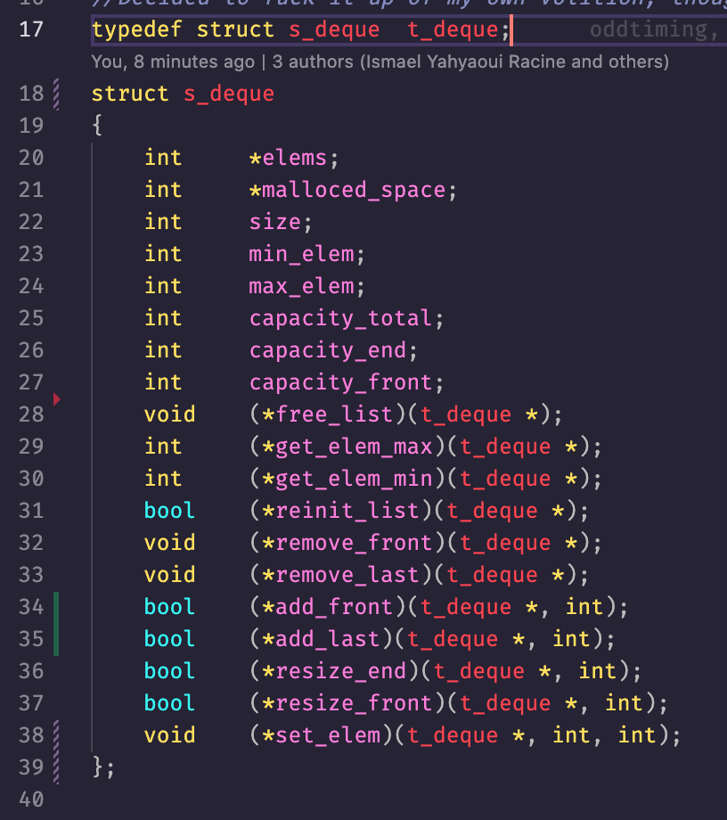
Task: Click the 'resize_front' function pointer name
Action: [354, 703]
